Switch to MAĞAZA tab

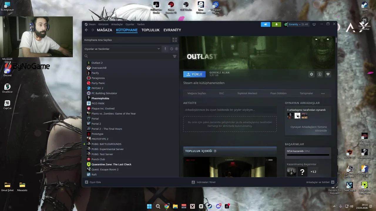(105, 30)
